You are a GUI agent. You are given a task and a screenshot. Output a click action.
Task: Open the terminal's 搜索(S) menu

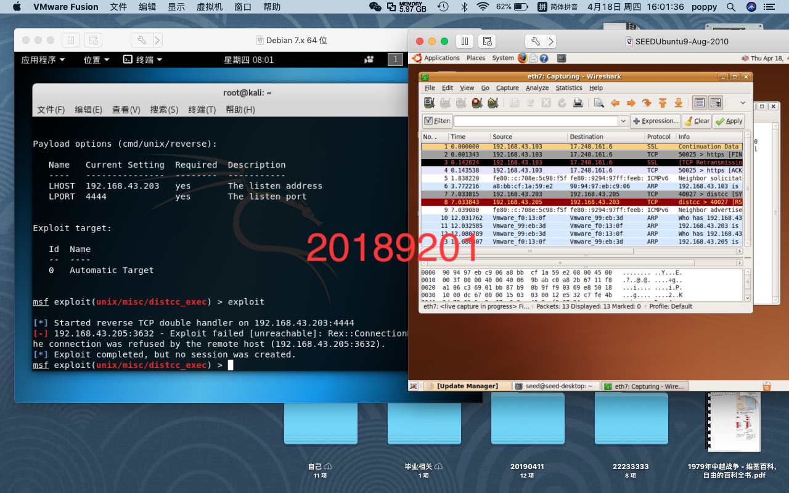(x=164, y=110)
